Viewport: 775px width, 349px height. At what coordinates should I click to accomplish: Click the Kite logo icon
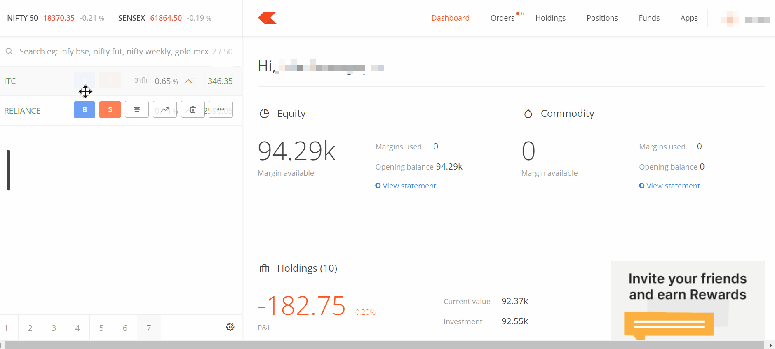[267, 18]
